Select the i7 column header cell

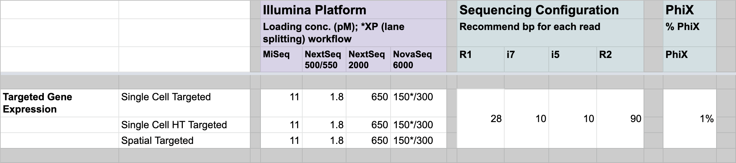pos(526,59)
